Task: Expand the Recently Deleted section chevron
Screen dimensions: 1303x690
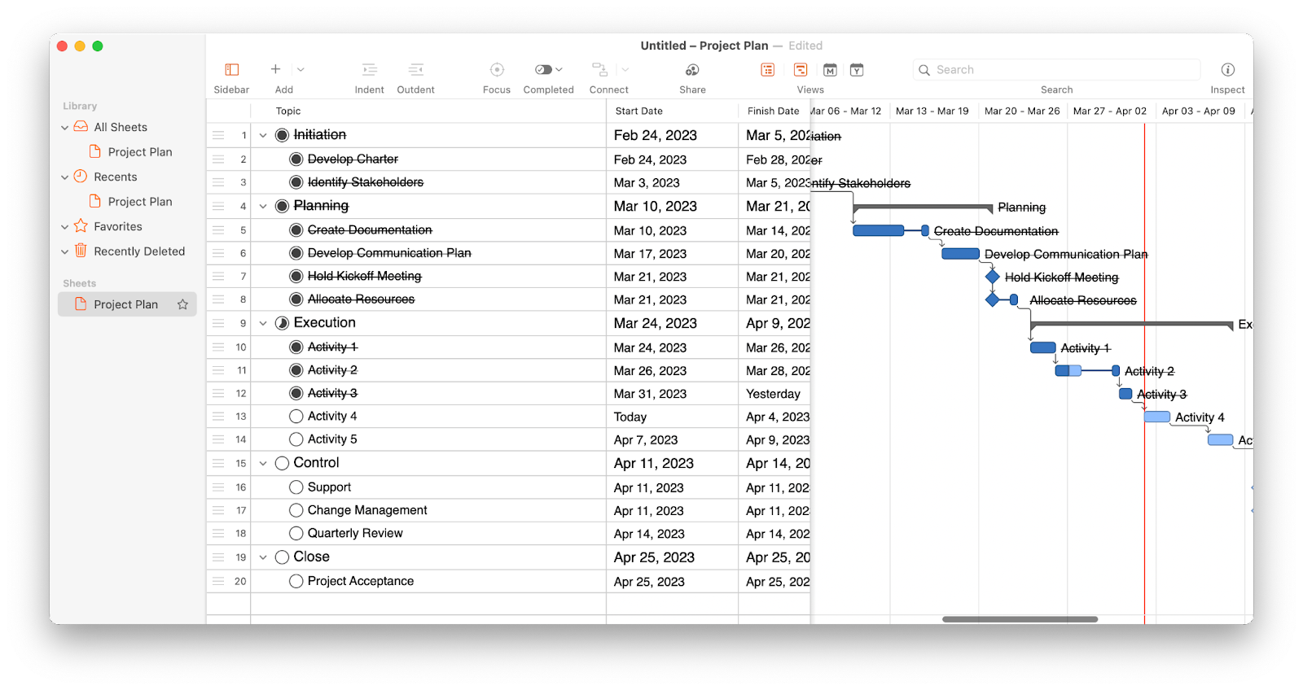Action: (65, 252)
